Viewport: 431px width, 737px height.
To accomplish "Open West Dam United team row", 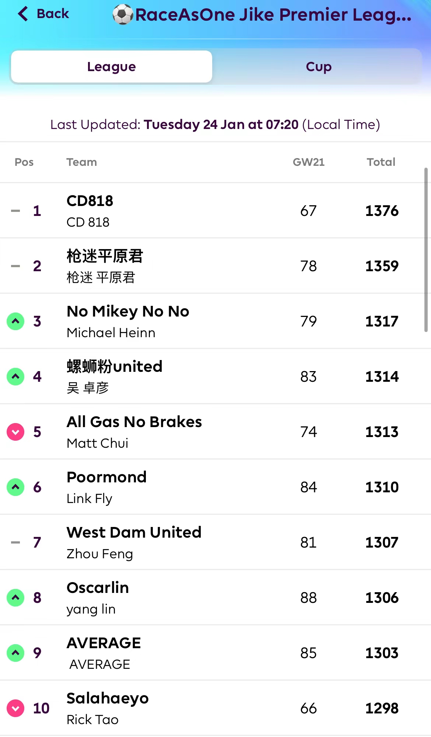I will click(134, 533).
